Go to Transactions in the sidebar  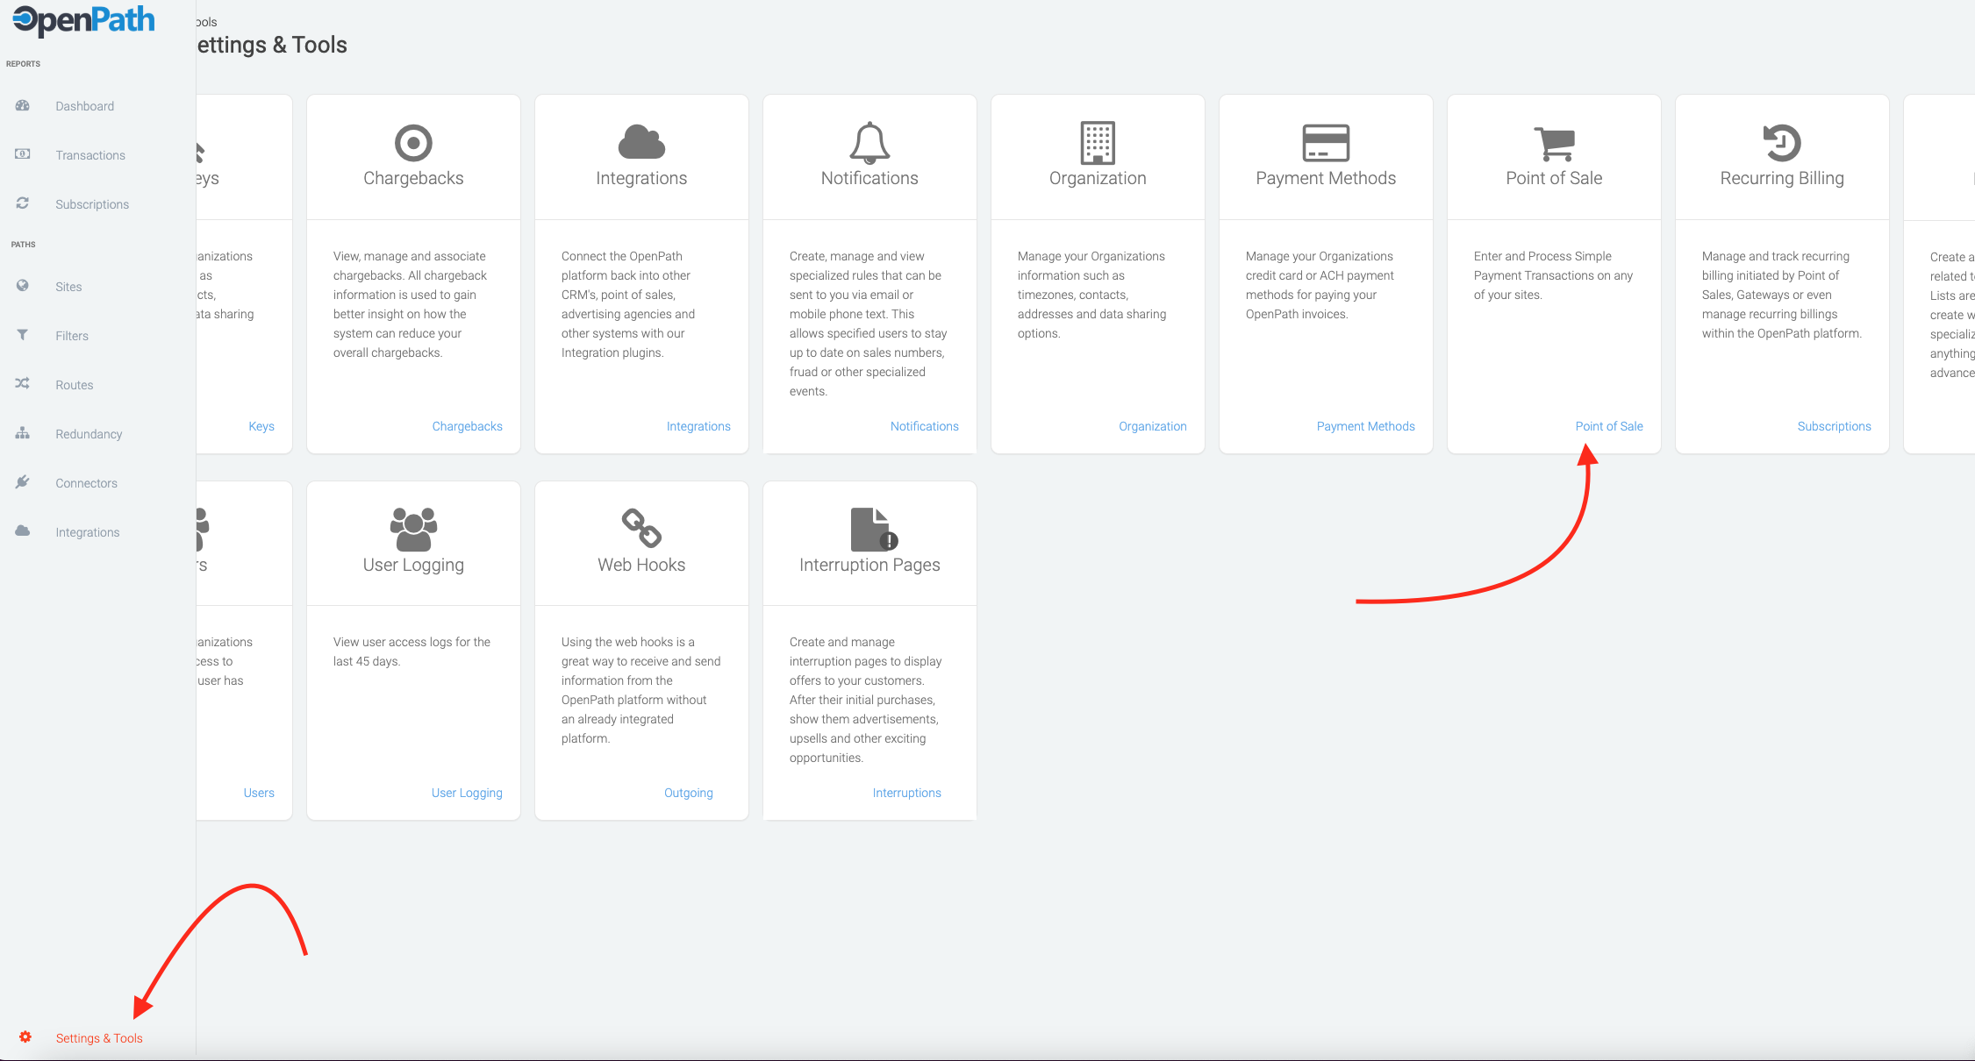point(89,155)
